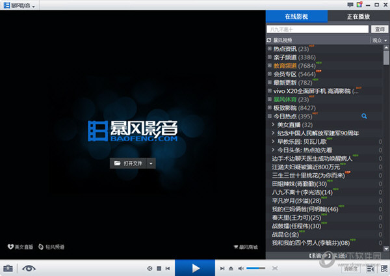The height and width of the screenshot is (276, 390).
Task: Expand the 观众 dropdown filter
Action: click(378, 40)
